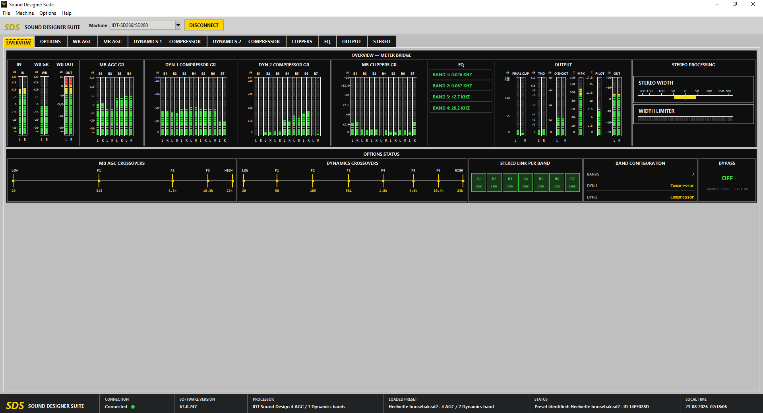The height and width of the screenshot is (413, 763).
Task: Click the EQ BAND 2: 0.067 KHZ entry
Action: pyautogui.click(x=461, y=86)
